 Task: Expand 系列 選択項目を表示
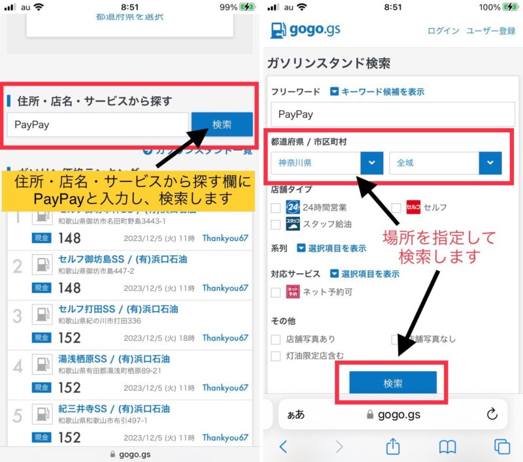coord(331,248)
